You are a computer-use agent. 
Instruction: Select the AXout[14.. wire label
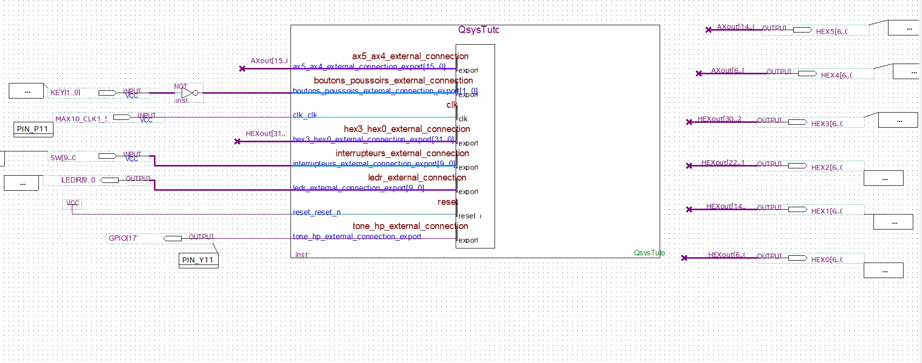(x=735, y=27)
